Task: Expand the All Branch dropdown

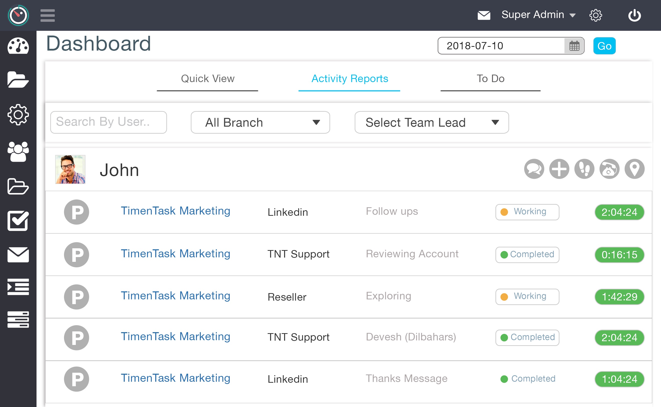Action: click(x=260, y=122)
